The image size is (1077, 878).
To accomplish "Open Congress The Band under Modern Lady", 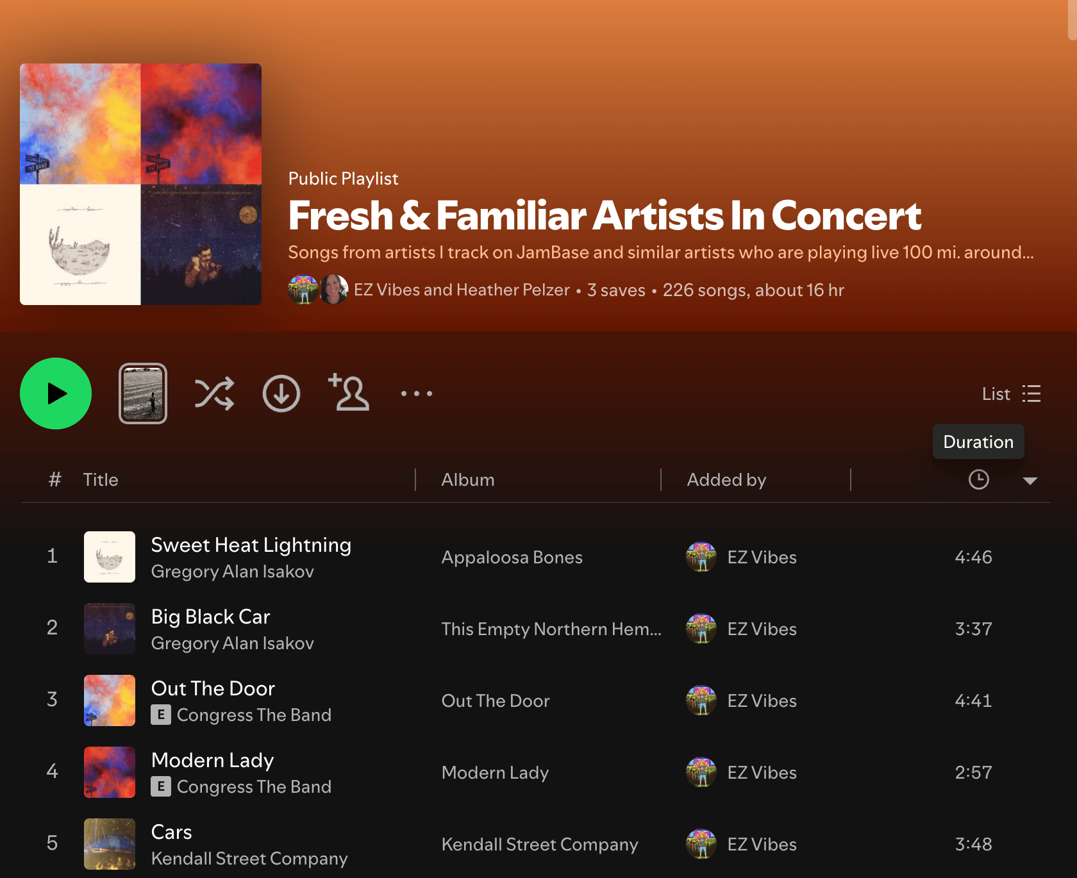I will click(254, 787).
